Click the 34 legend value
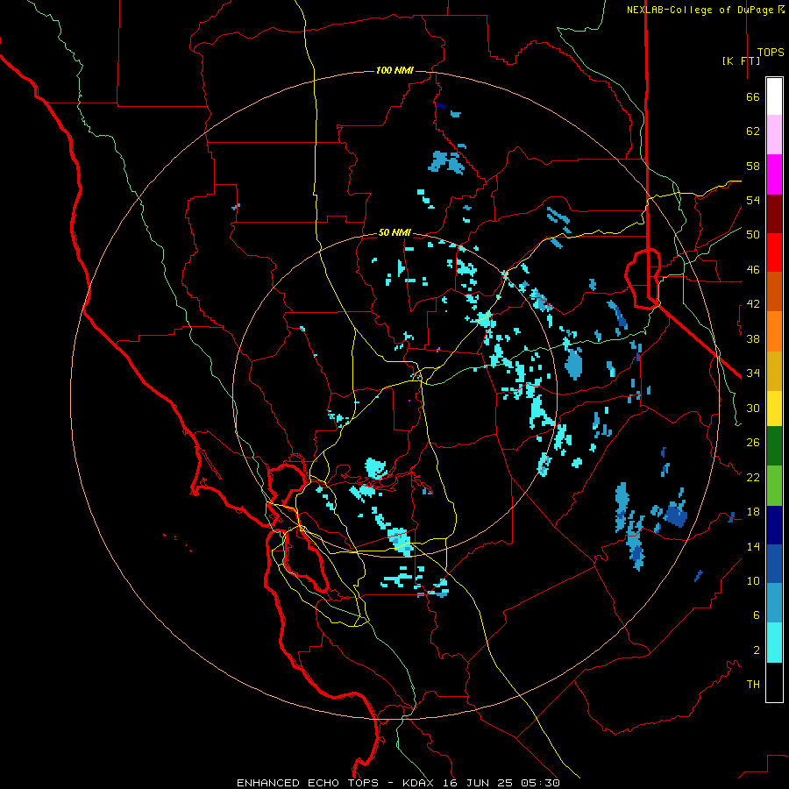789x789 pixels. click(753, 373)
